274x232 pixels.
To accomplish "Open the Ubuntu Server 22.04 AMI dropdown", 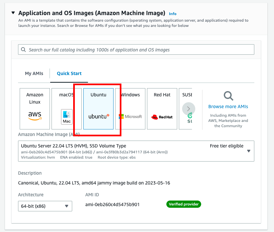I will pyautogui.click(x=136, y=151).
